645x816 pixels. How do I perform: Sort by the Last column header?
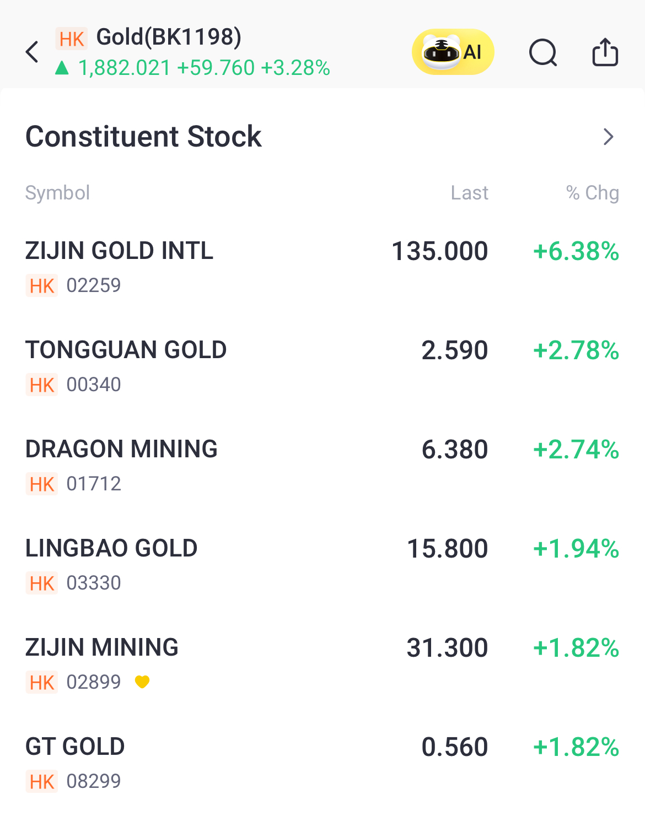click(469, 193)
